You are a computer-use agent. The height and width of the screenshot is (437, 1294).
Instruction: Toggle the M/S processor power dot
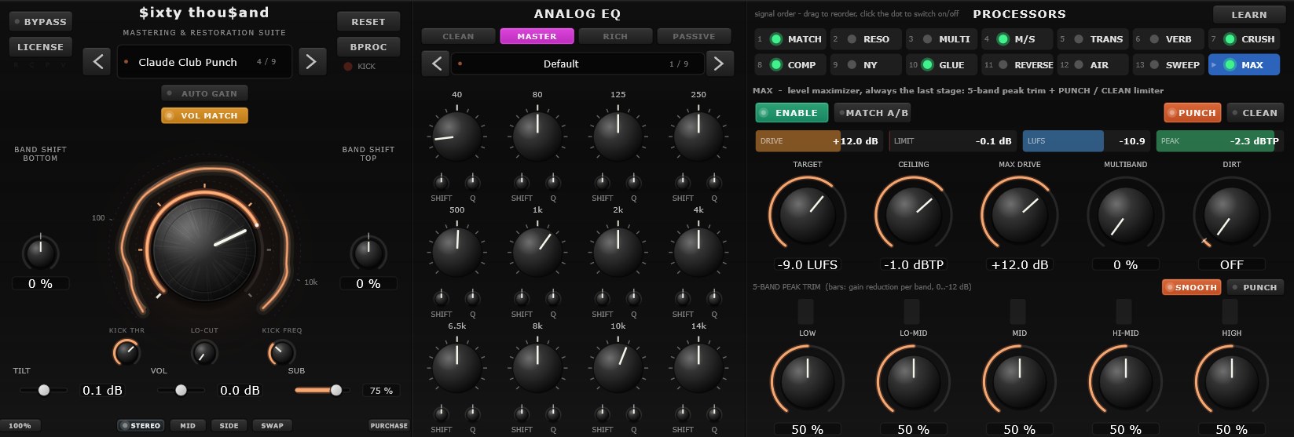tap(1003, 39)
